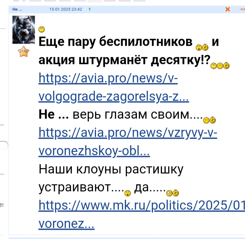Open the avia.pro v-volgograde-zagorelsya link

click(114, 87)
